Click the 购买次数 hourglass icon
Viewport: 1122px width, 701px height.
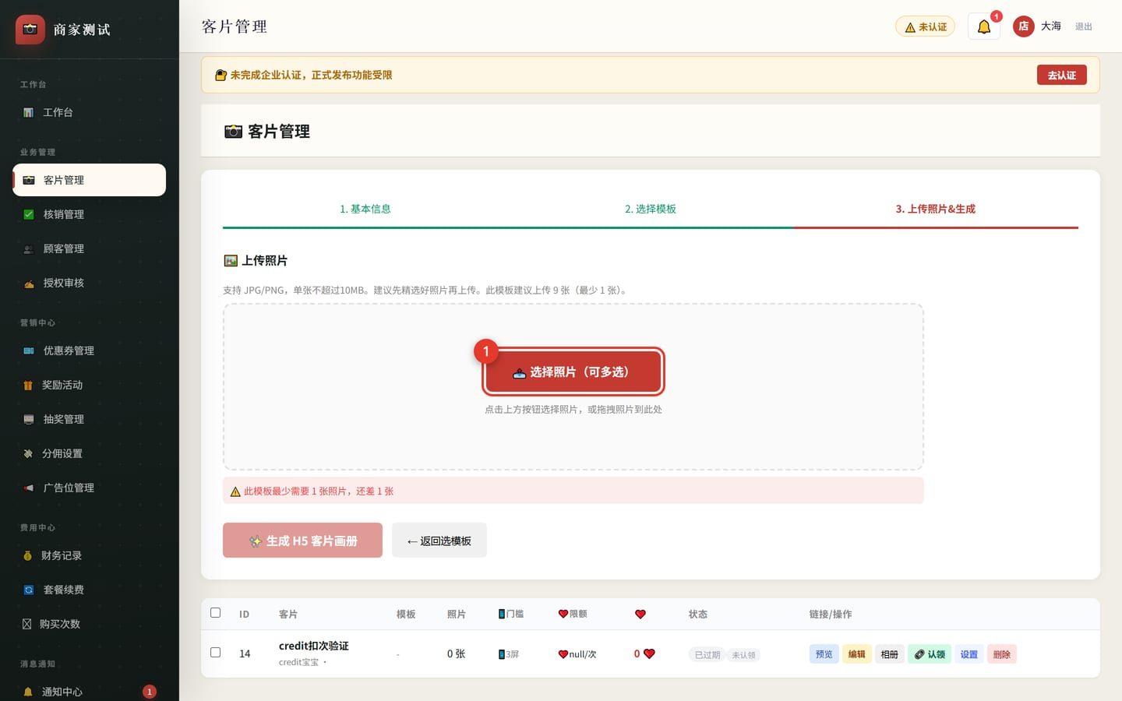(26, 624)
